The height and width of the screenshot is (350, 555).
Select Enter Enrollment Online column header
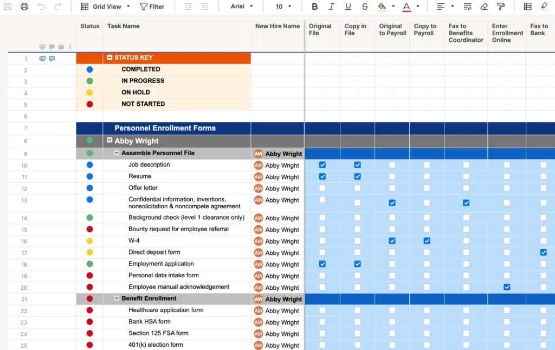507,33
